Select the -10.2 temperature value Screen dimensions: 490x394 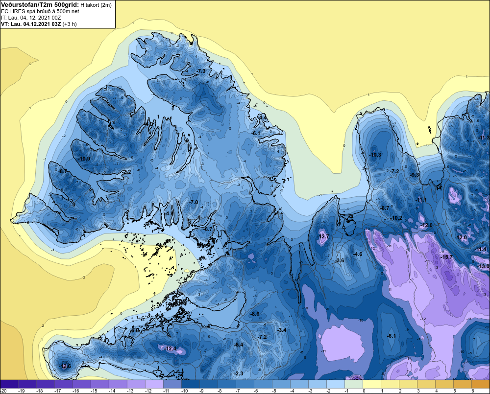pyautogui.click(x=396, y=218)
